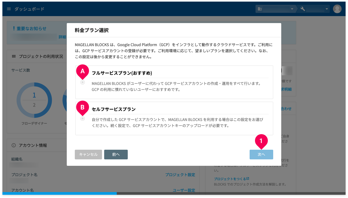
Task: Proceed with the 次へ button
Action: [261, 155]
